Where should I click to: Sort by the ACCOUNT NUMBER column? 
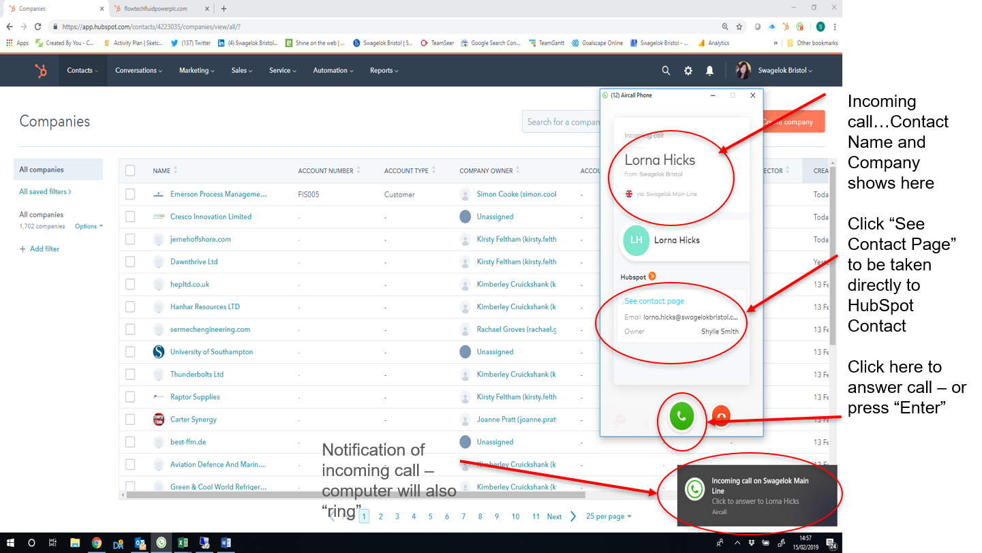(x=329, y=171)
